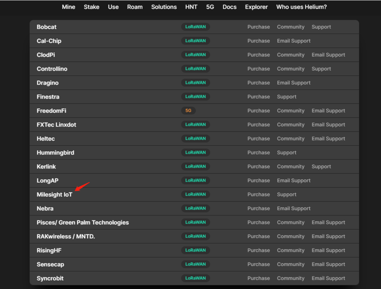This screenshot has height=289, width=381.
Task: Open Support link for Finestra
Action: click(287, 97)
